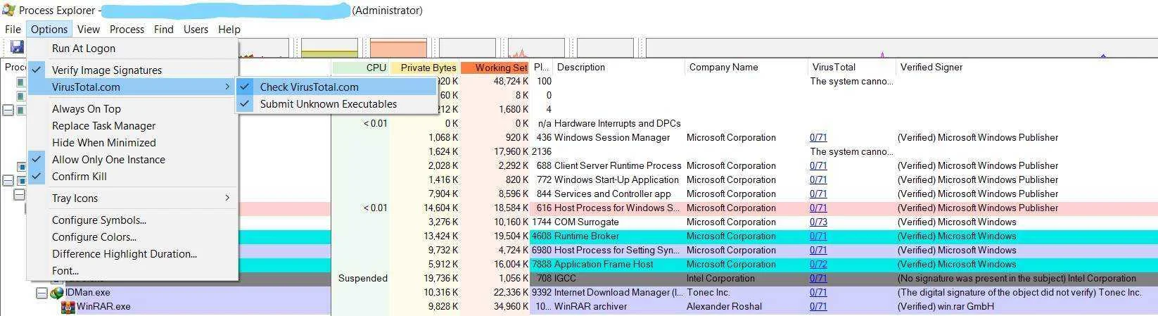Screen dimensions: 1158x316
Task: Click Host Process for Setting Syn... description
Action: click(617, 250)
